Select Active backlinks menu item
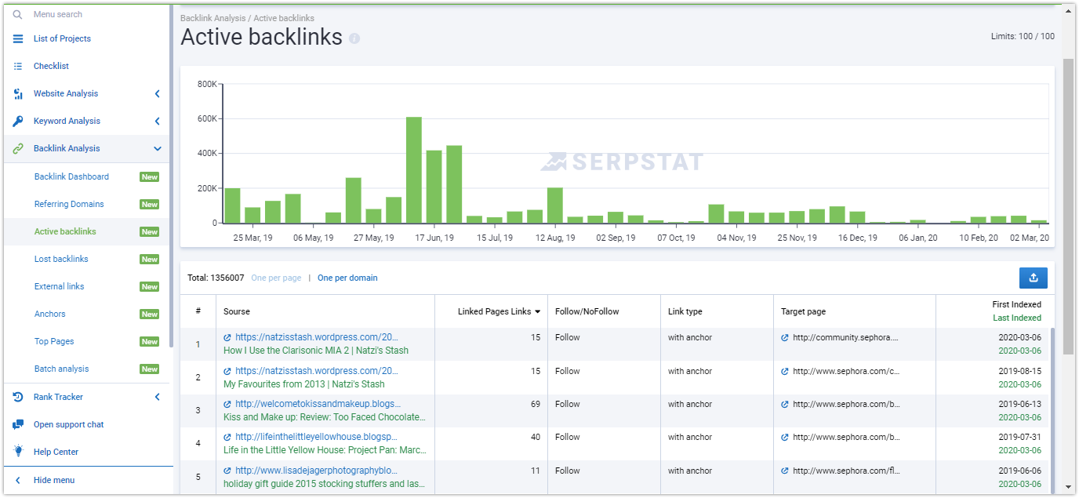 (65, 231)
